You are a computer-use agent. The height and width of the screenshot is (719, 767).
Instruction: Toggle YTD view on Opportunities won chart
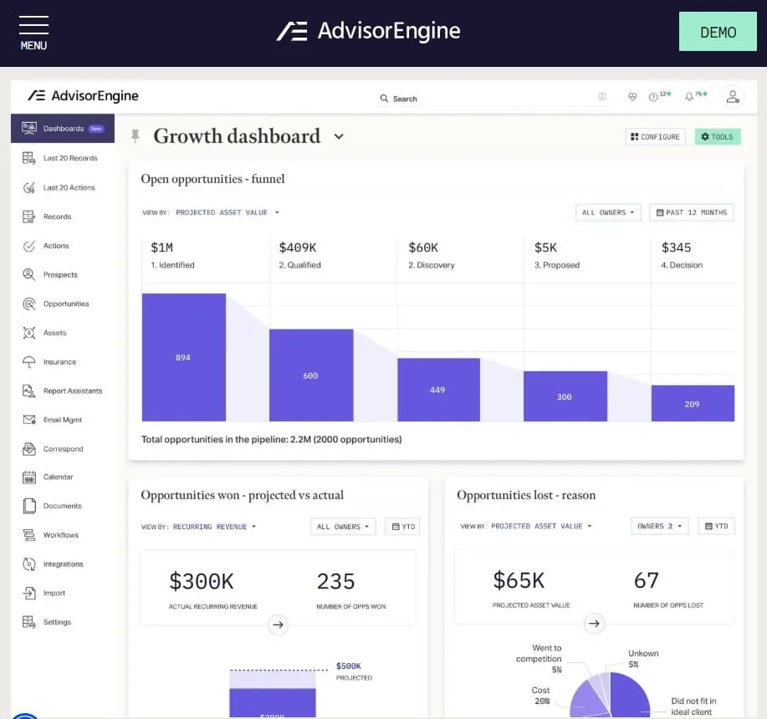click(402, 526)
